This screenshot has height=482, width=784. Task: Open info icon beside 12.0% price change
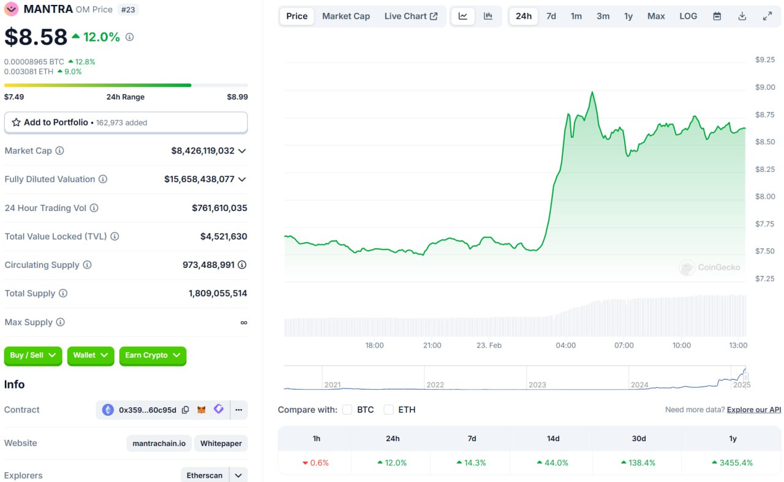click(129, 37)
